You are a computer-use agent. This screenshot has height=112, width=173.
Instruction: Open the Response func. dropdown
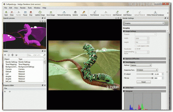click(147, 70)
